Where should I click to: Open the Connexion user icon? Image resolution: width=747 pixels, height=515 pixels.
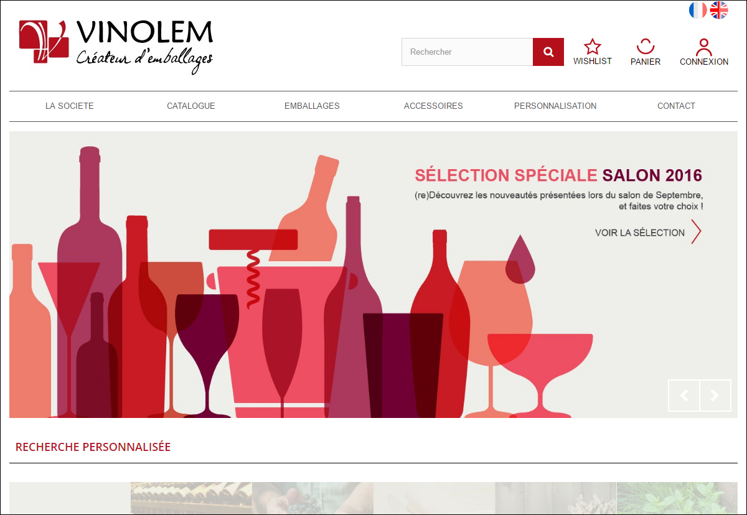point(704,47)
